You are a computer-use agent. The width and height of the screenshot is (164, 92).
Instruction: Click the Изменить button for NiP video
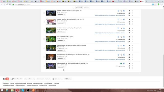click(x=60, y=32)
